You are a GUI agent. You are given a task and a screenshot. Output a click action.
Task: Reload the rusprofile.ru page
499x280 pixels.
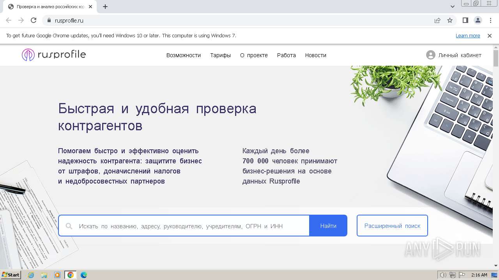(34, 20)
